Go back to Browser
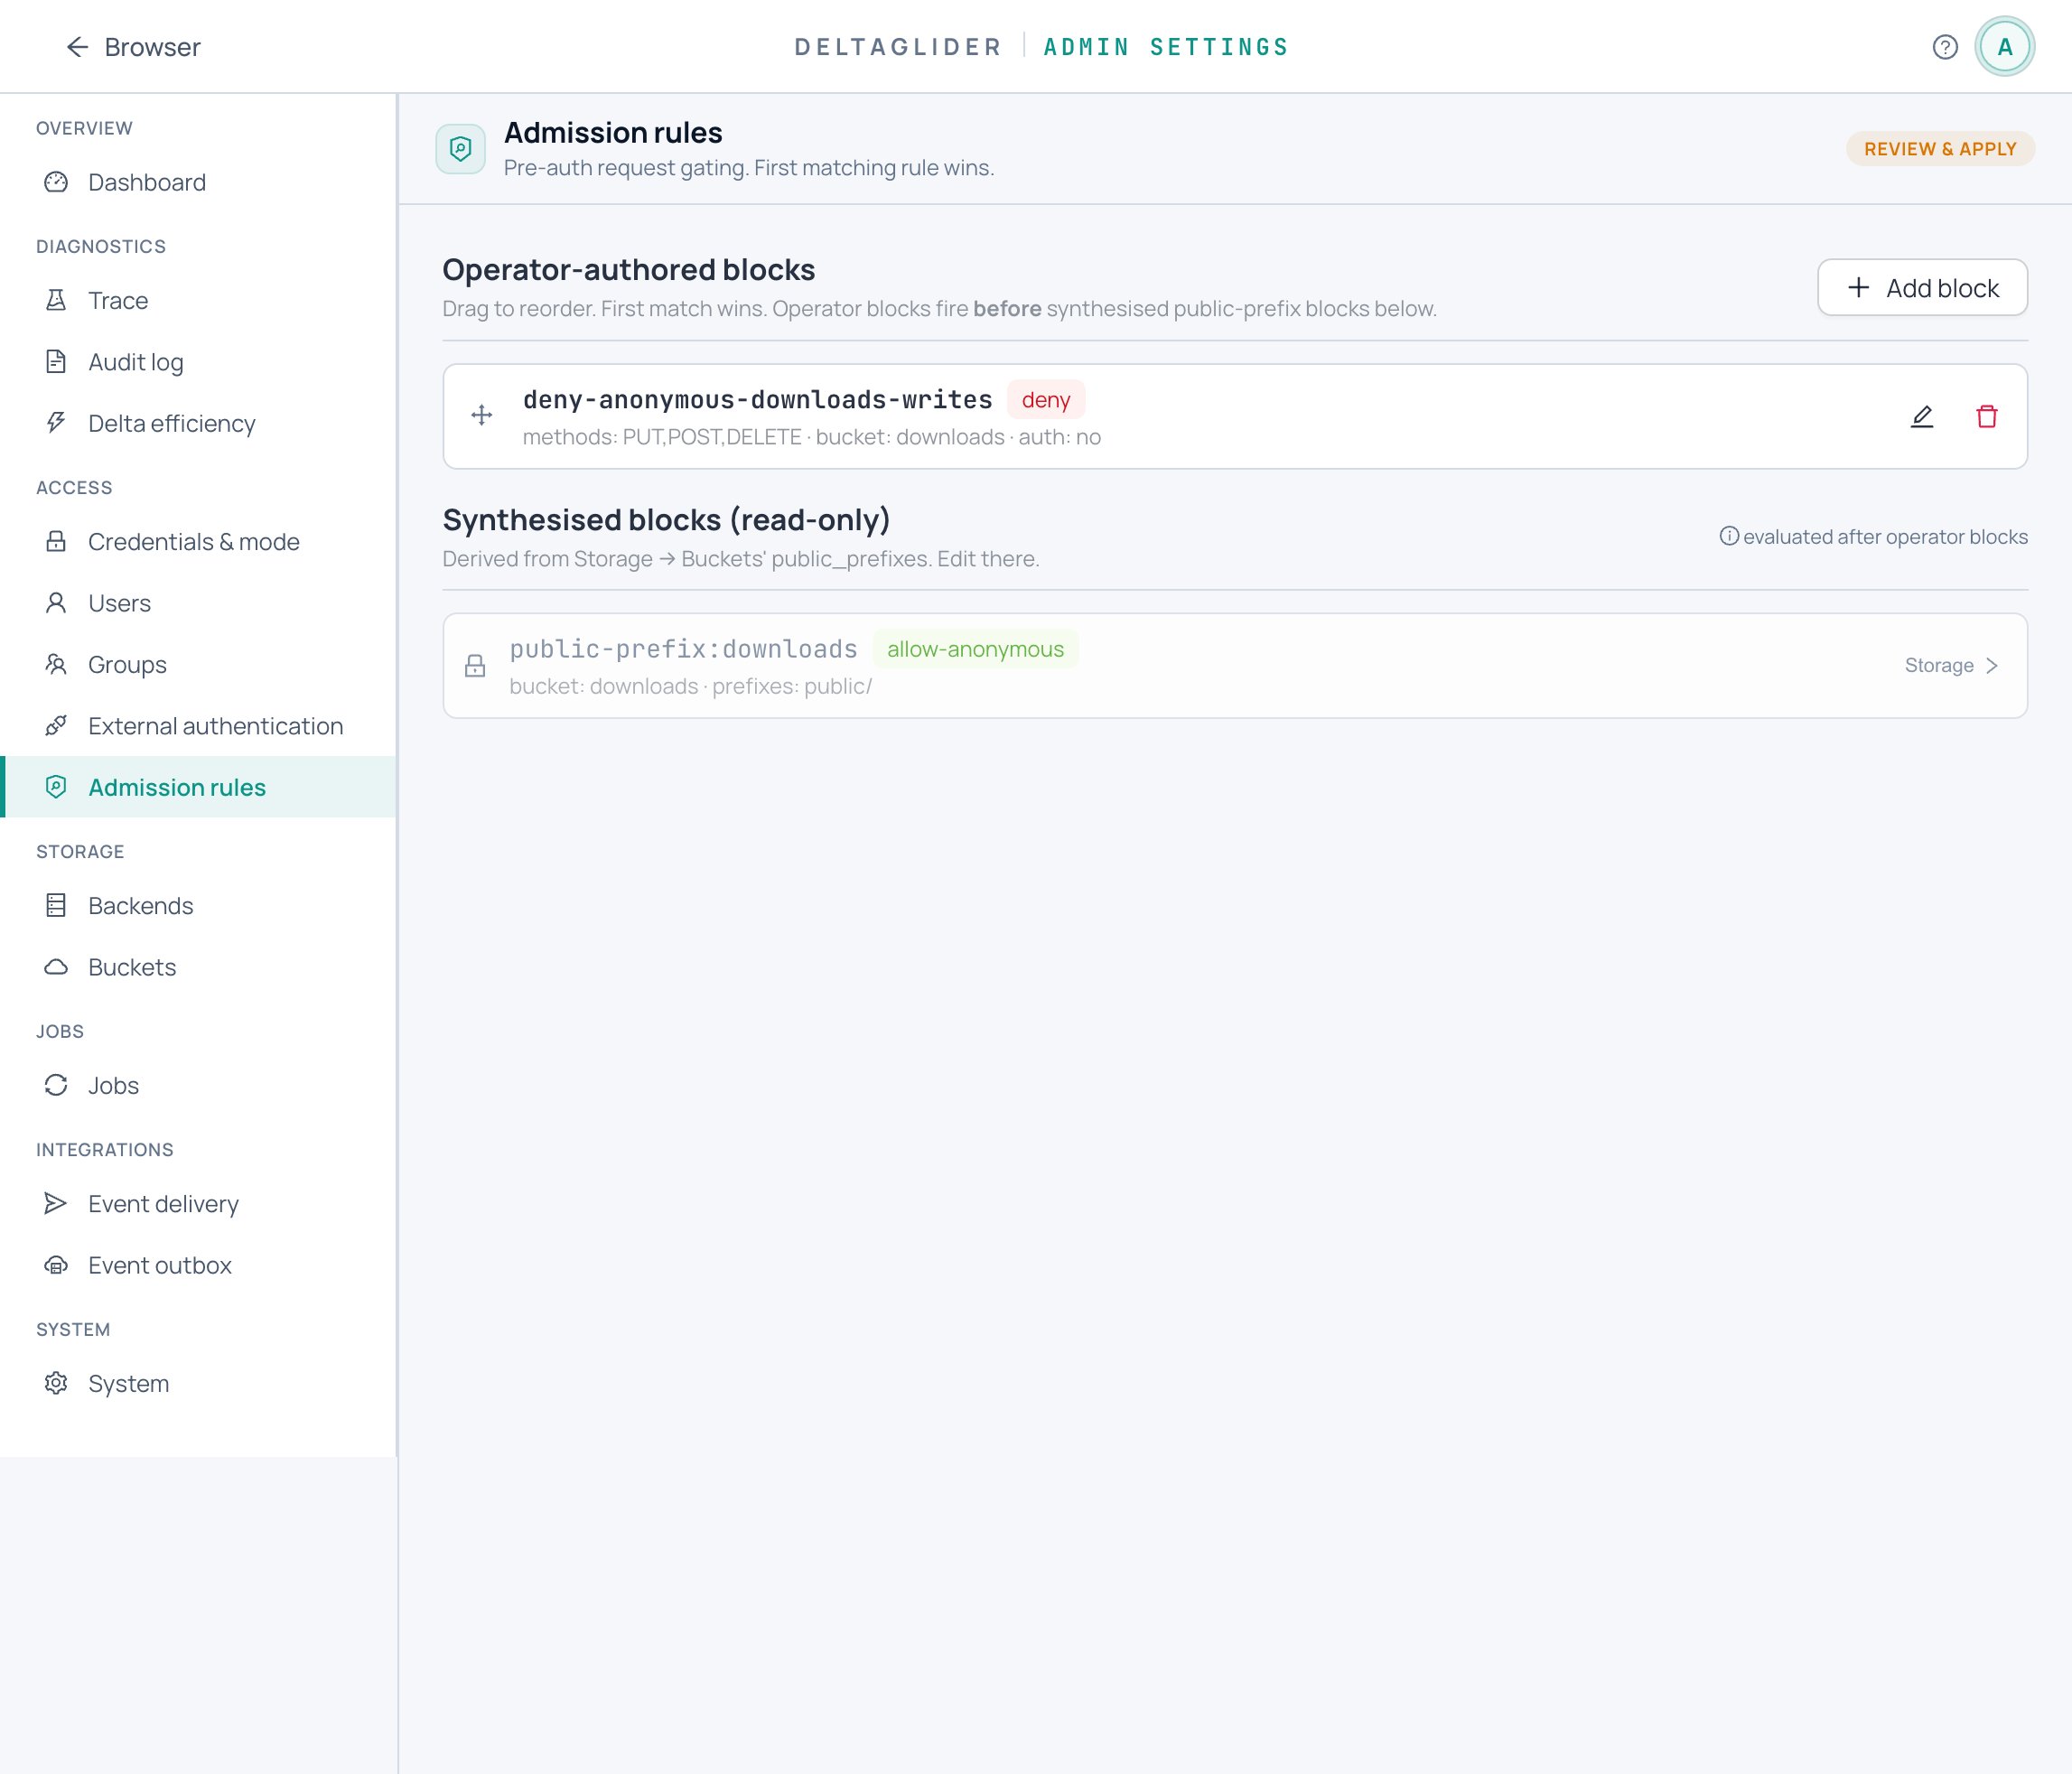The height and width of the screenshot is (1774, 2072). [x=133, y=47]
